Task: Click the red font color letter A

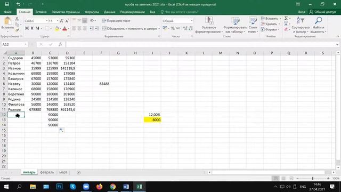Action: (x=64, y=28)
